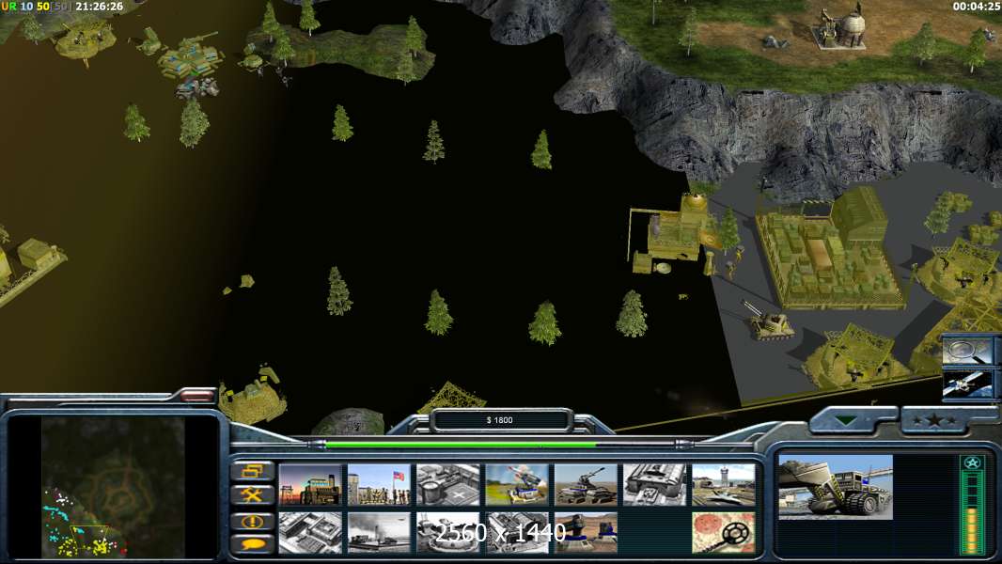Select greyed-out smoking plant structure icon
The width and height of the screenshot is (1002, 564).
point(379,532)
